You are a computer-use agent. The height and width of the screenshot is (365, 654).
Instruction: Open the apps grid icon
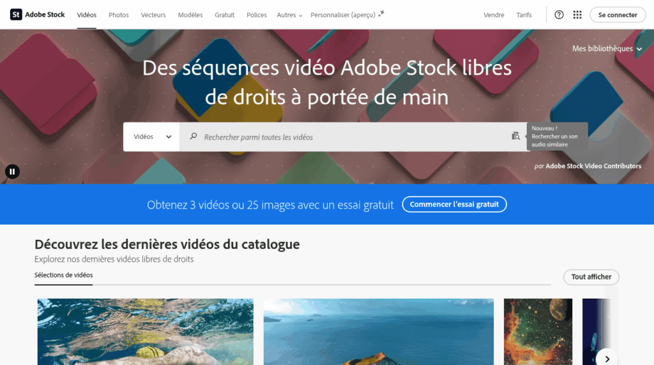click(577, 15)
